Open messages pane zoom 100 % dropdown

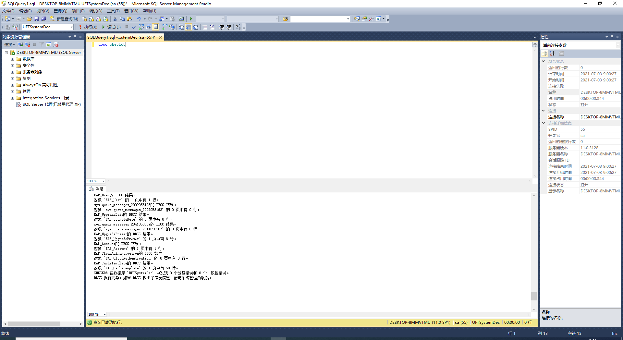[104, 314]
